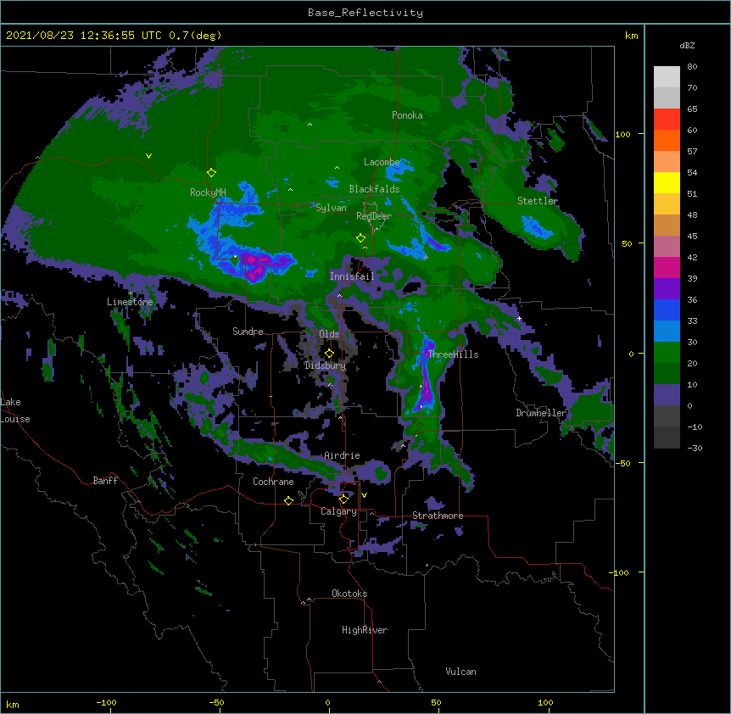Image resolution: width=731 pixels, height=714 pixels.
Task: Click the yellow diamond marker above RockyMH
Action: click(x=211, y=172)
